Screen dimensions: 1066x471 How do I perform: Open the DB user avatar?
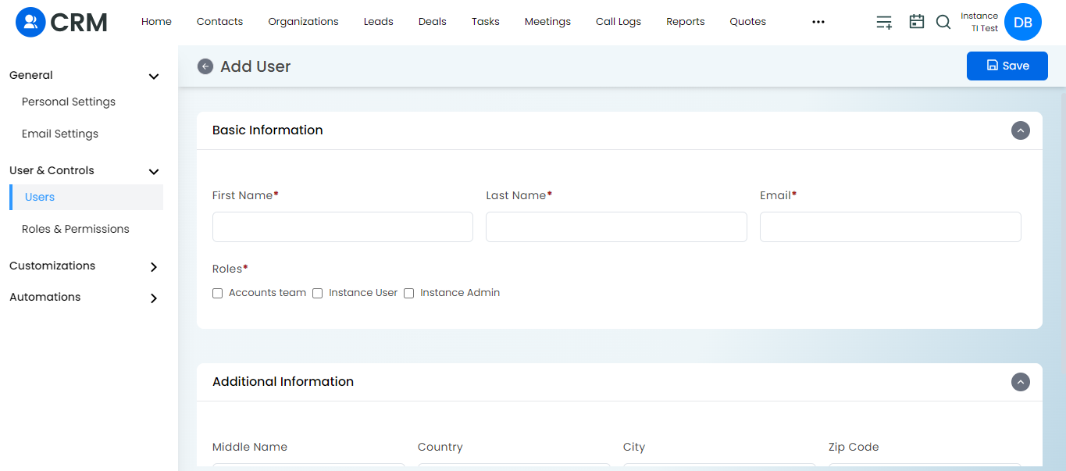pyautogui.click(x=1023, y=22)
